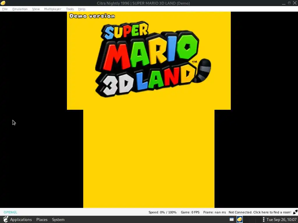This screenshot has width=298, height=223.
Task: Click the show desktop window icon in panel
Action: [x=231, y=220]
